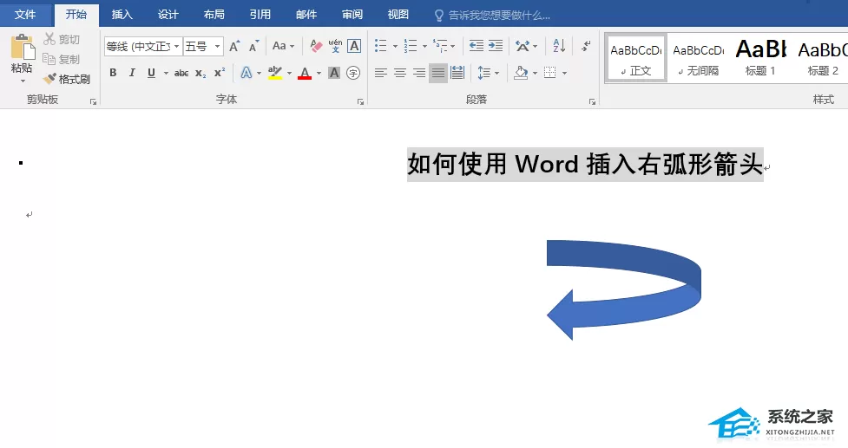
Task: Apply the 标题 1 heading style
Action: (x=760, y=58)
